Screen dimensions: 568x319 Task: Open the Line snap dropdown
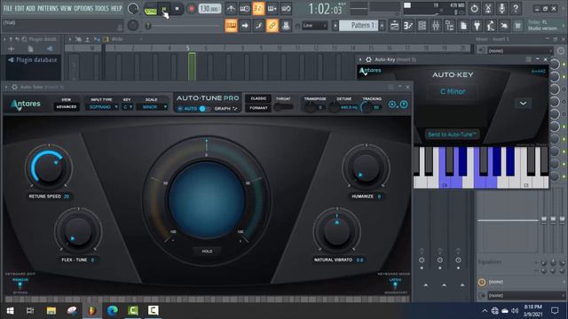[314, 26]
